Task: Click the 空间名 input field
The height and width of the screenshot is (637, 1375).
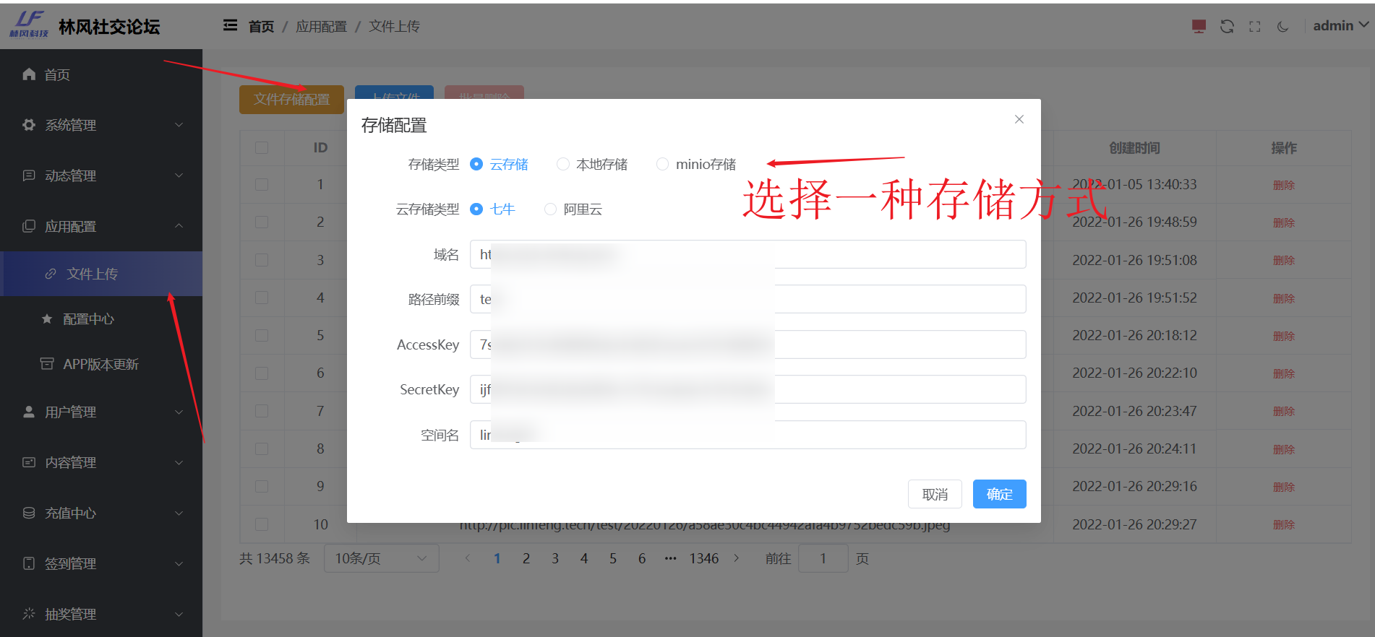Action: 748,435
